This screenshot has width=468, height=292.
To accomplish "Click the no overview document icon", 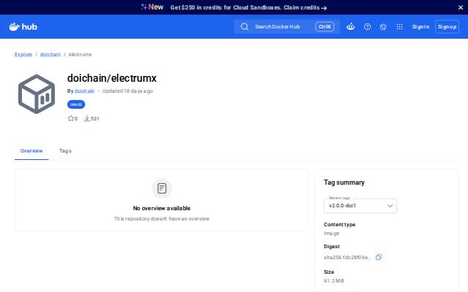I will pyautogui.click(x=162, y=188).
